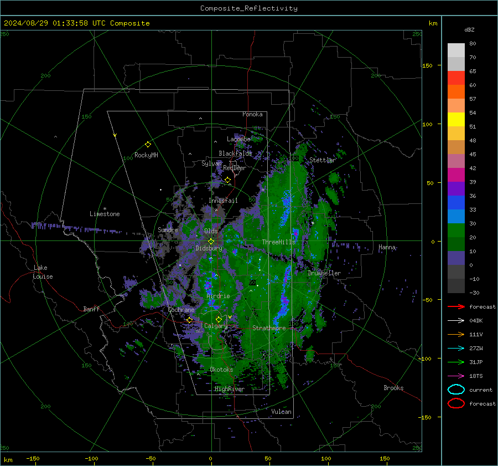Click the Blackfalds city label

(235, 153)
